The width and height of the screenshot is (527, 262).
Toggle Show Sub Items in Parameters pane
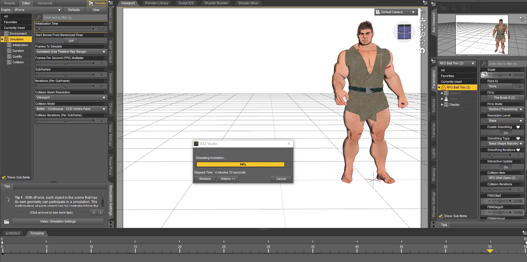coord(441,216)
